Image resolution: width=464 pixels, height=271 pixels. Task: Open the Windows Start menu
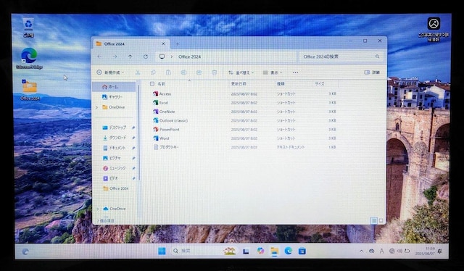162,251
